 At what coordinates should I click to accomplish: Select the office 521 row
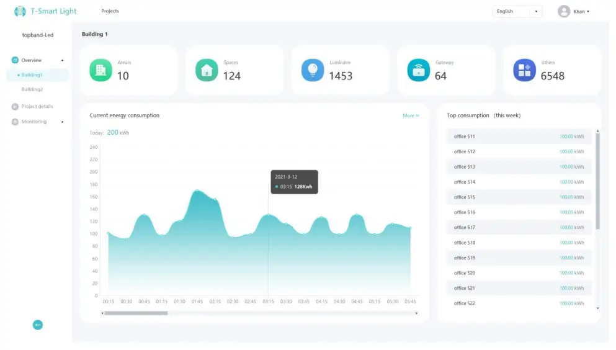pyautogui.click(x=519, y=289)
